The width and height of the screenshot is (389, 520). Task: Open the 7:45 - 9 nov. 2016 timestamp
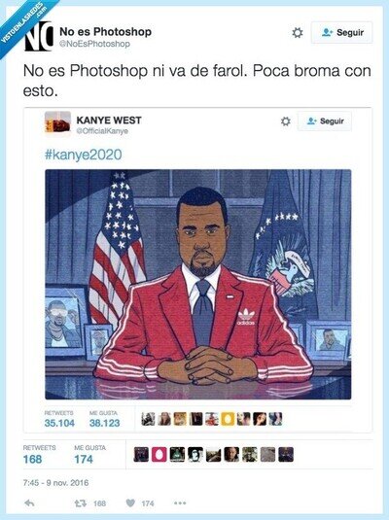click(55, 482)
